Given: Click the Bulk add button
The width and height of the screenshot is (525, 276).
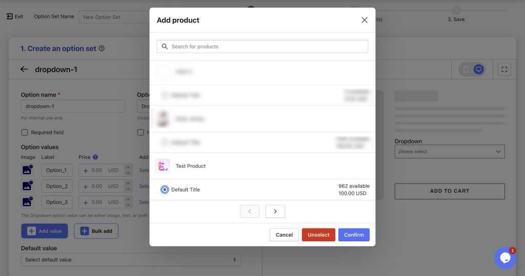Looking at the screenshot, I should coord(96,231).
